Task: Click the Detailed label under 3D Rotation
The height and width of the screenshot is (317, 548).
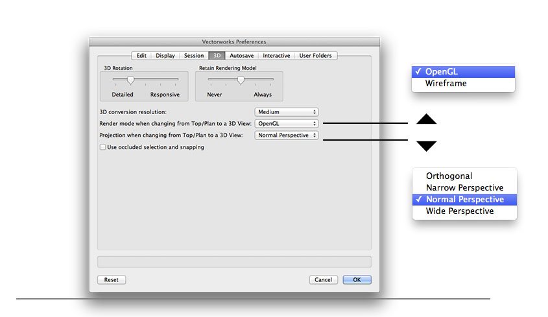Action: coord(123,95)
